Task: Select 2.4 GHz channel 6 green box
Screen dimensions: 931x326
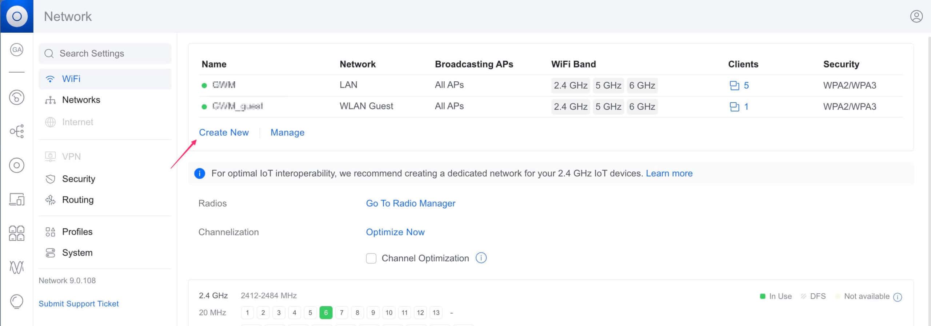Action: point(326,313)
